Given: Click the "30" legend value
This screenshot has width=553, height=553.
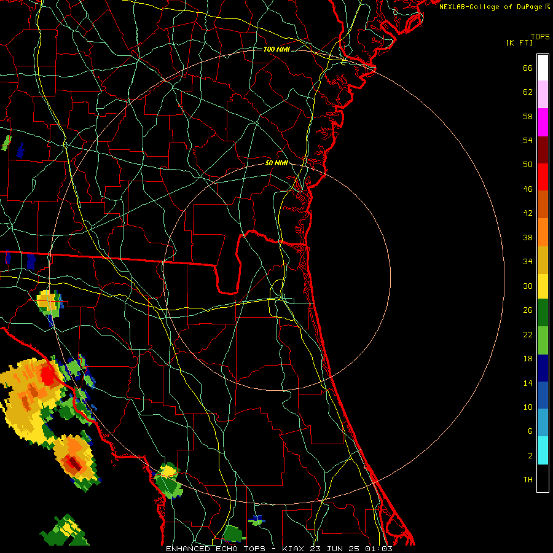Looking at the screenshot, I should (528, 286).
